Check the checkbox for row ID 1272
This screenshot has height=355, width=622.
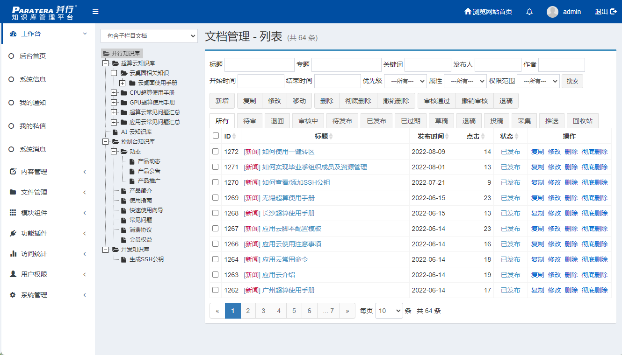click(x=216, y=151)
